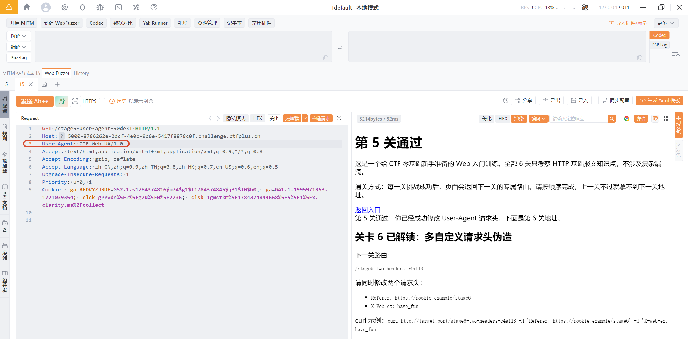Screen dimensions: 688x339
Task: Expand the 解码 decode dropdown
Action: click(19, 36)
